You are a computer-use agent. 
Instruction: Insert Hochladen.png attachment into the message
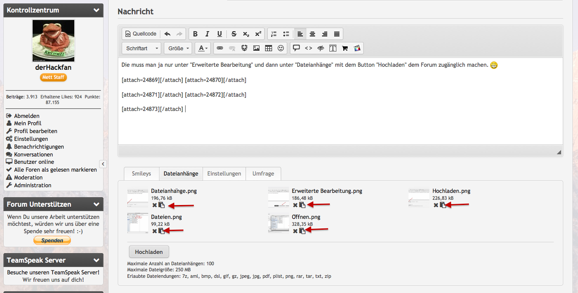pyautogui.click(x=442, y=205)
